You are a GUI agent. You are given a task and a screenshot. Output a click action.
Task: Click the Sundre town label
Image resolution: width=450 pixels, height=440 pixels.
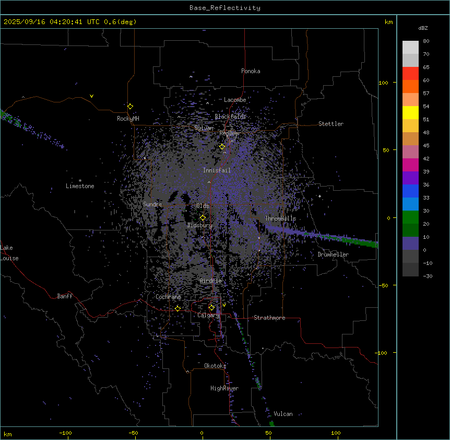pos(152,204)
